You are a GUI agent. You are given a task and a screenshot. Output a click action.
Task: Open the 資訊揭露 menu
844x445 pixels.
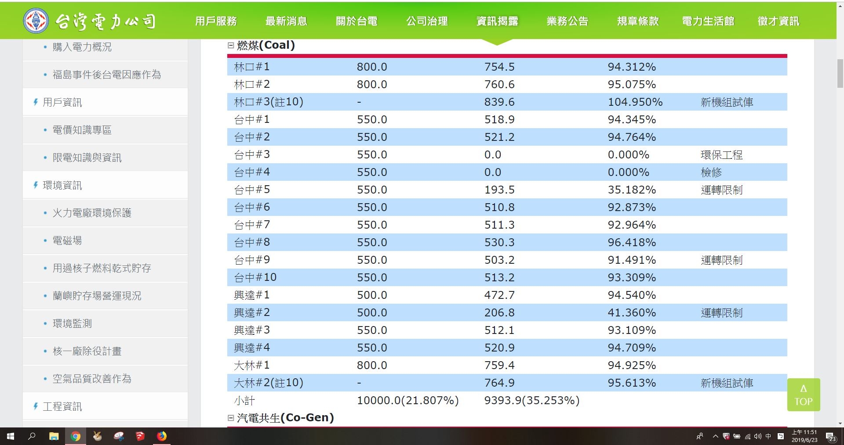[497, 21]
